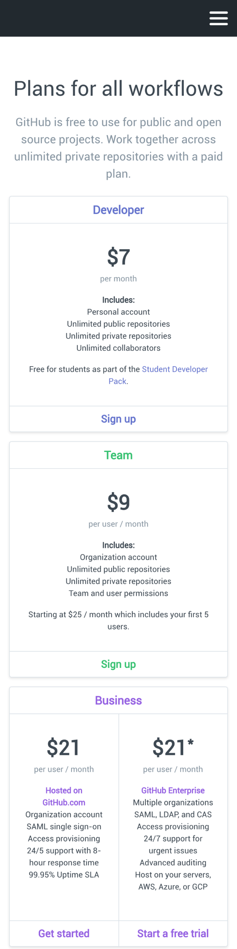Click the green Team plan heading
This screenshot has width=237, height=949.
(x=118, y=455)
